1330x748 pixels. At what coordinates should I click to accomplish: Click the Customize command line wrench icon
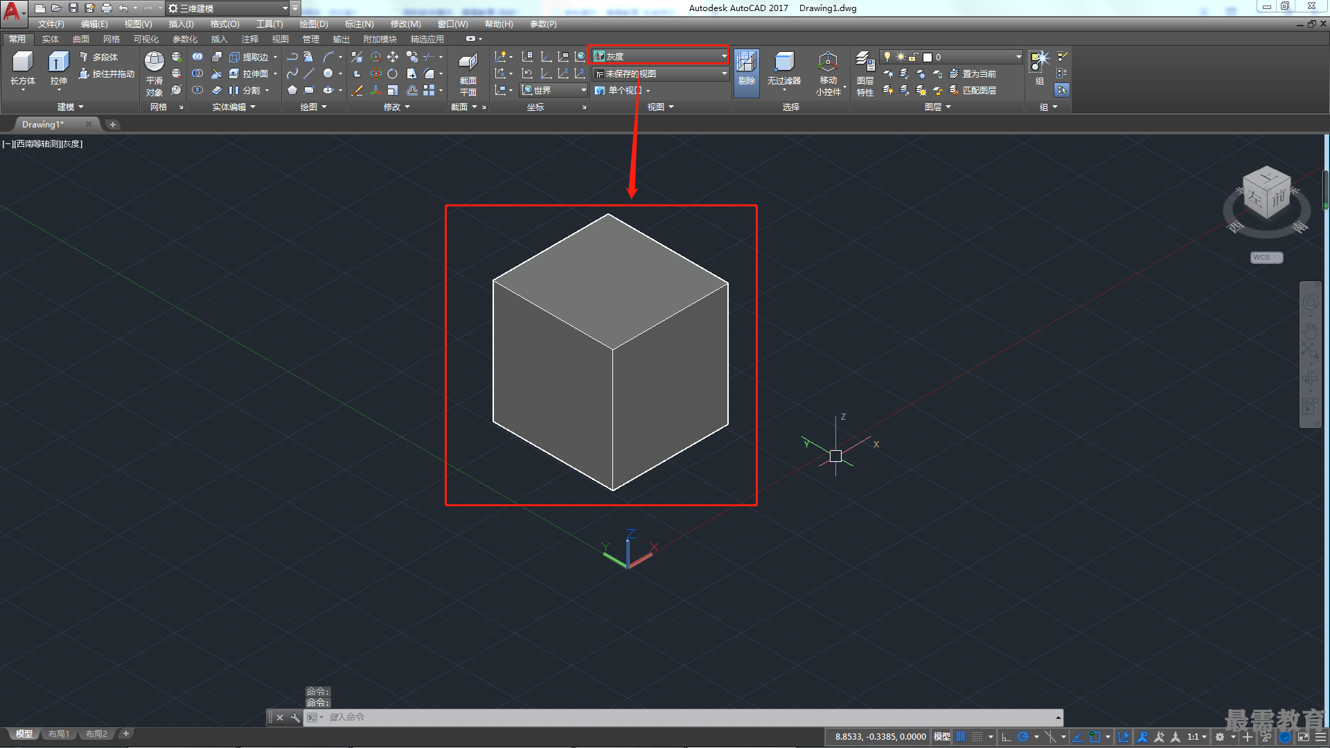click(x=295, y=718)
